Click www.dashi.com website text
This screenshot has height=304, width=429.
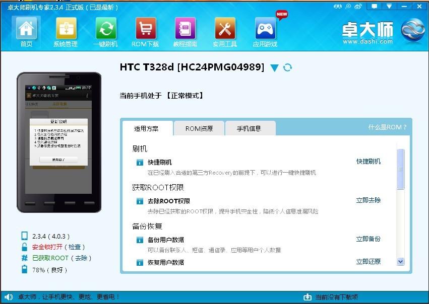(x=367, y=41)
